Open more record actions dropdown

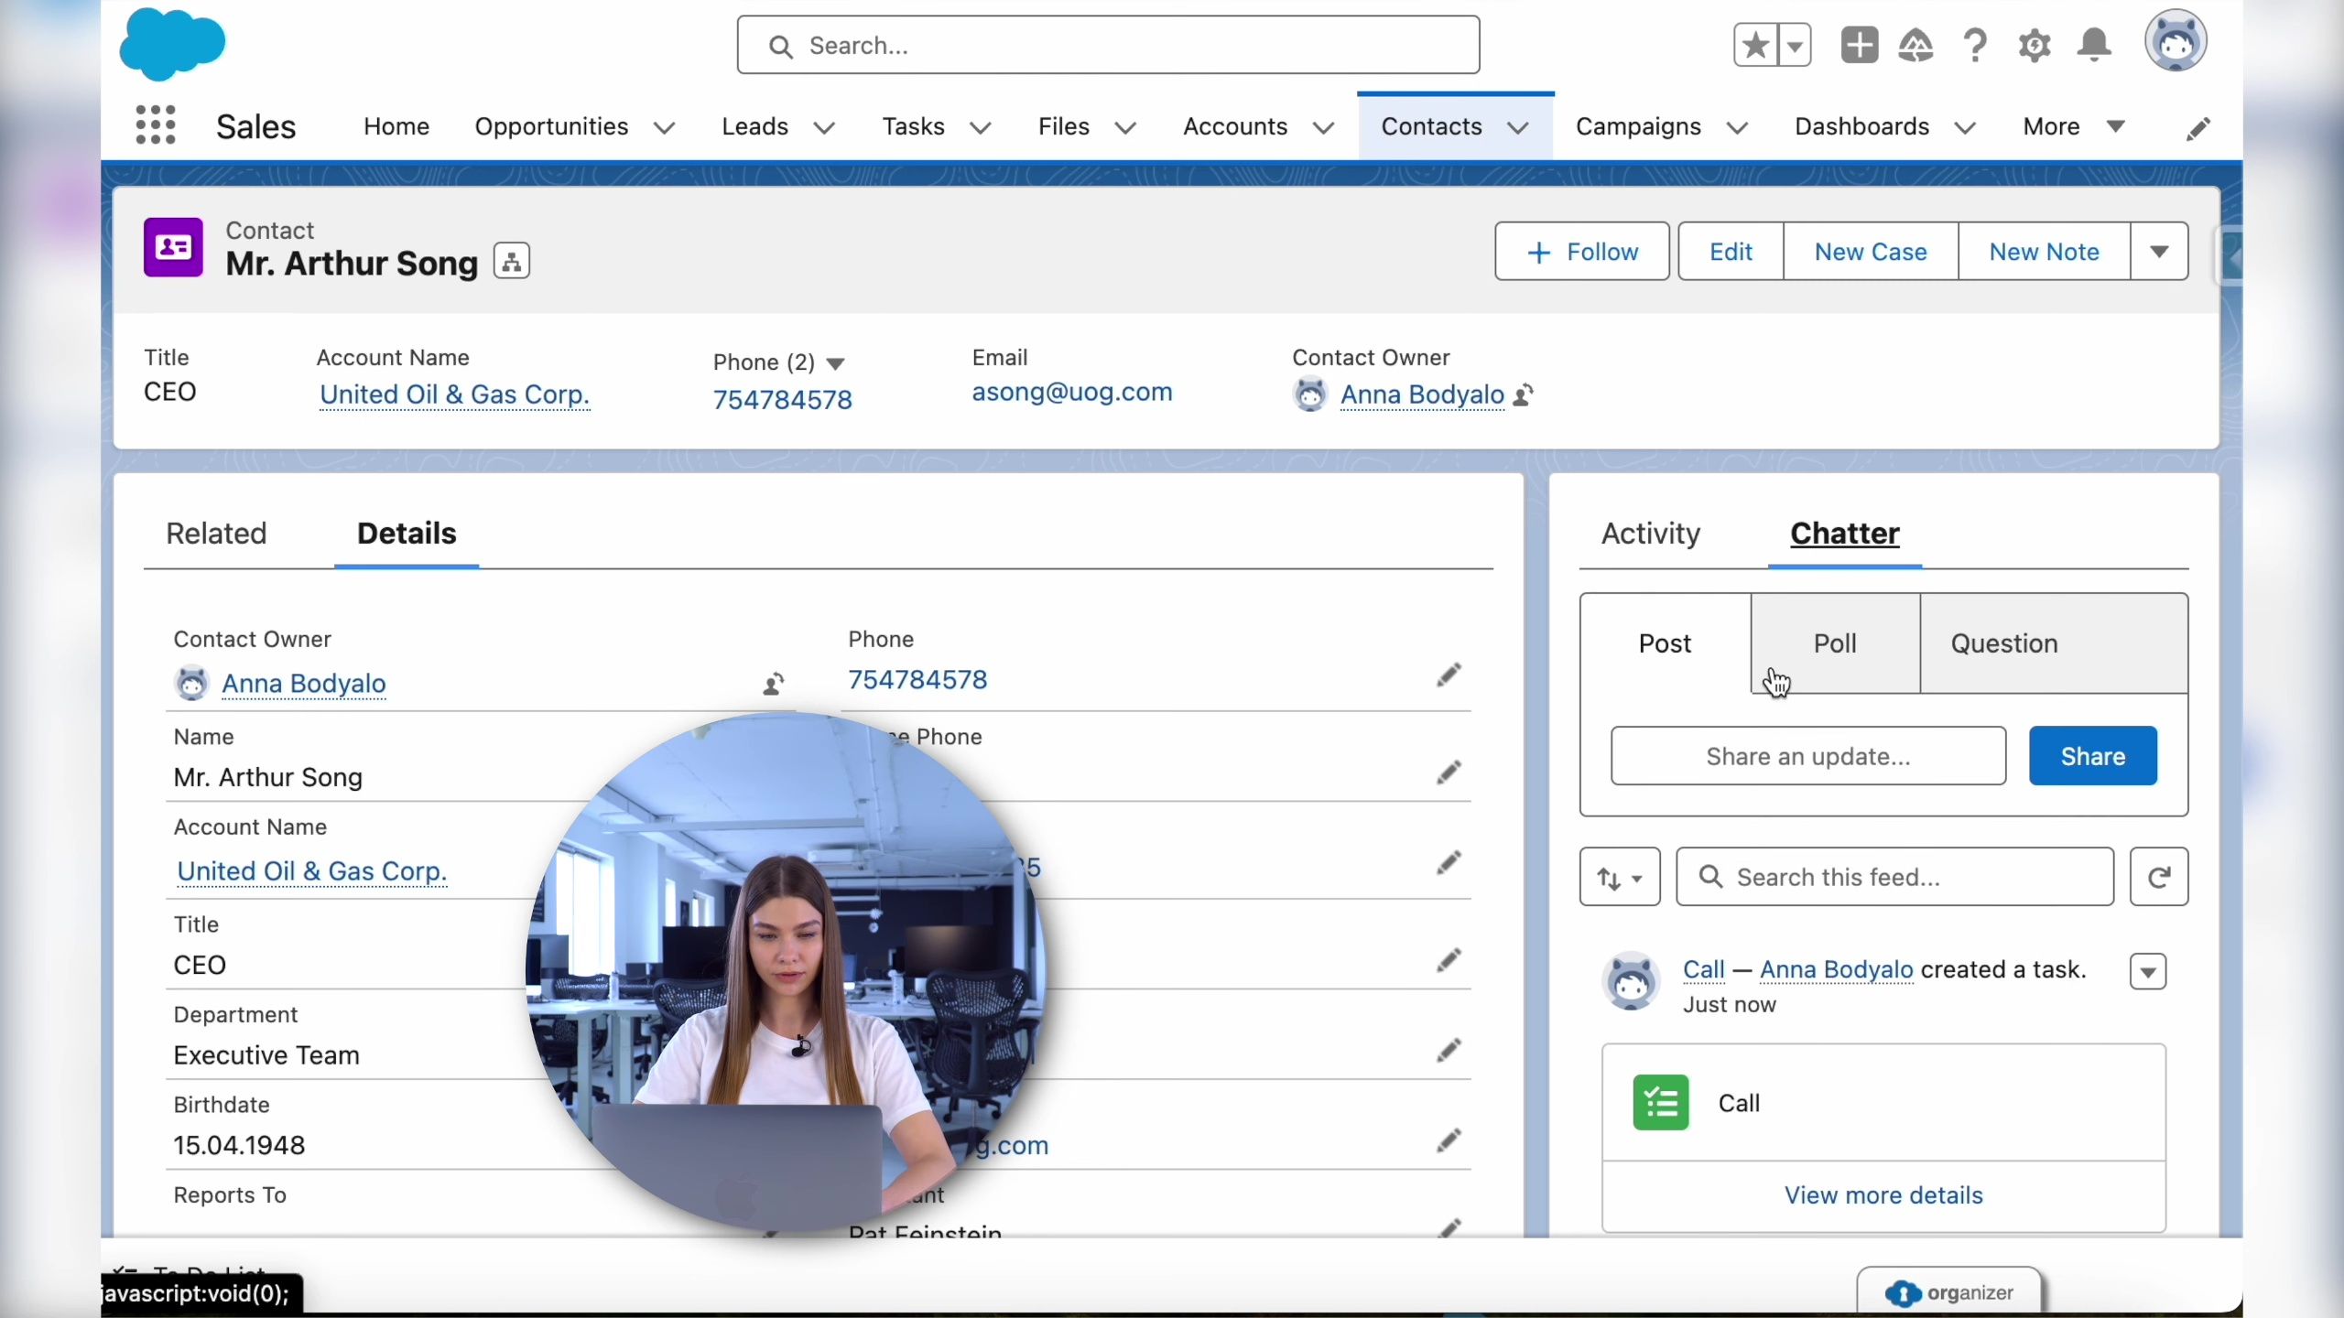2159,251
